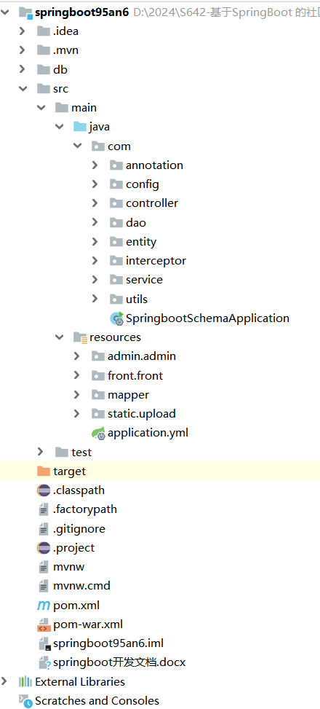Click the .project Eclipse file icon
The image size is (320, 709).
coord(44,547)
